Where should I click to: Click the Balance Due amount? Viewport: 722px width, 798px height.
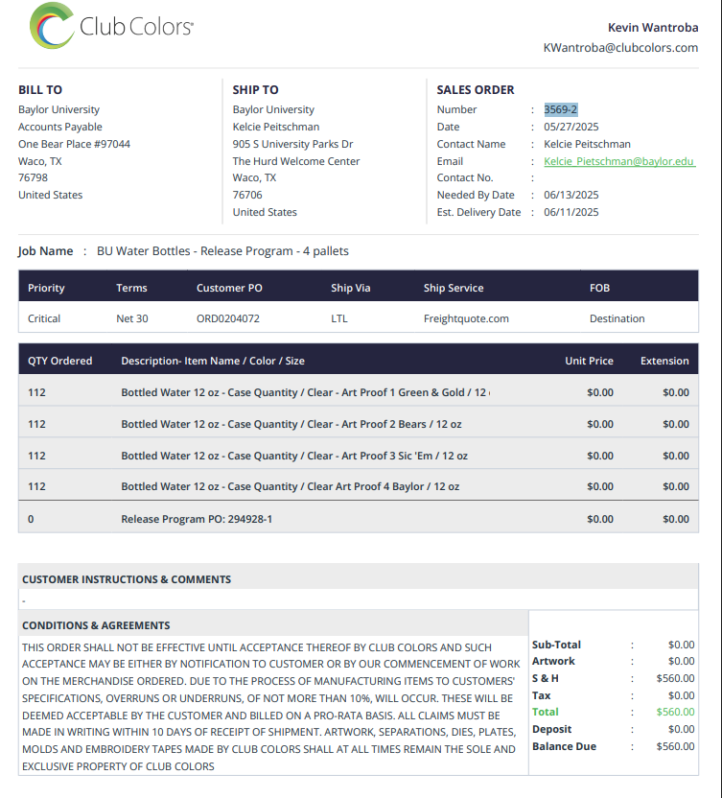click(675, 746)
